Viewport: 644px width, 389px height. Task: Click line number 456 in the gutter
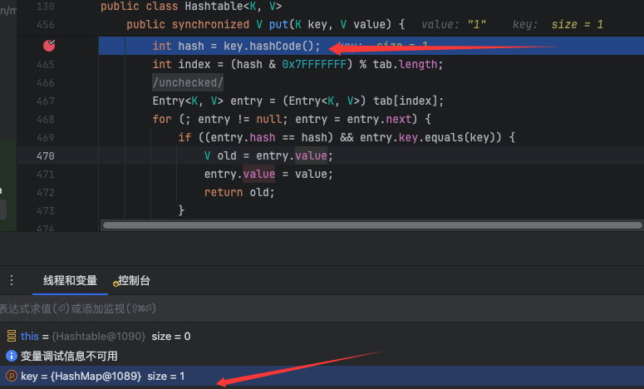pos(46,25)
